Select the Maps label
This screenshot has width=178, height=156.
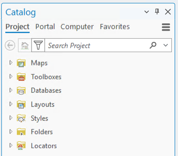tap(39, 63)
